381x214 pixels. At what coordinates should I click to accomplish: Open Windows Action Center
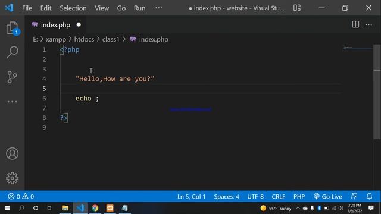371,208
